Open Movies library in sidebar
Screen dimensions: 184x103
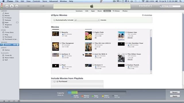(7, 15)
